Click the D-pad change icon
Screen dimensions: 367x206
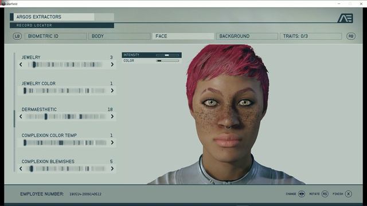click(x=302, y=194)
